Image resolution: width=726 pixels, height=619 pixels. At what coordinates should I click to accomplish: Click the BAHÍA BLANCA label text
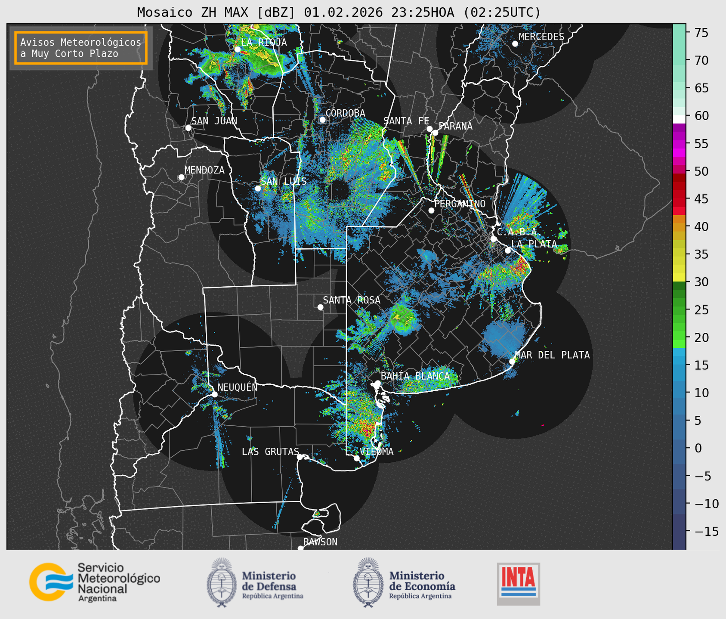pos(415,376)
